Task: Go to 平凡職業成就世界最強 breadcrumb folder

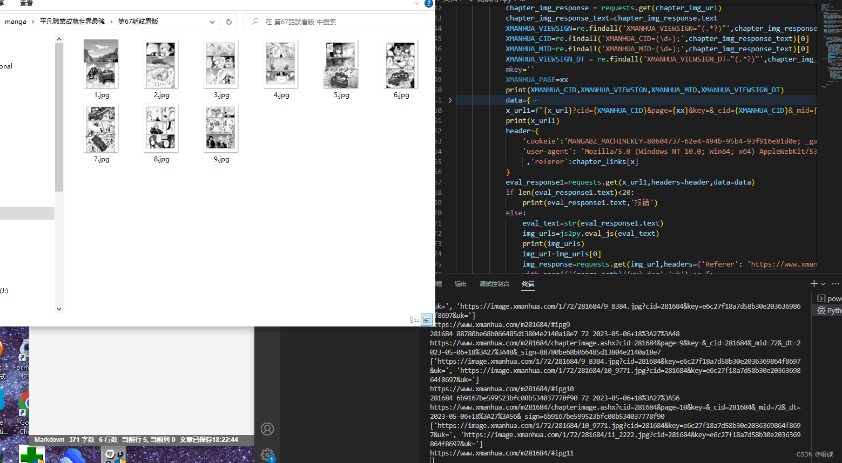Action: [x=72, y=22]
